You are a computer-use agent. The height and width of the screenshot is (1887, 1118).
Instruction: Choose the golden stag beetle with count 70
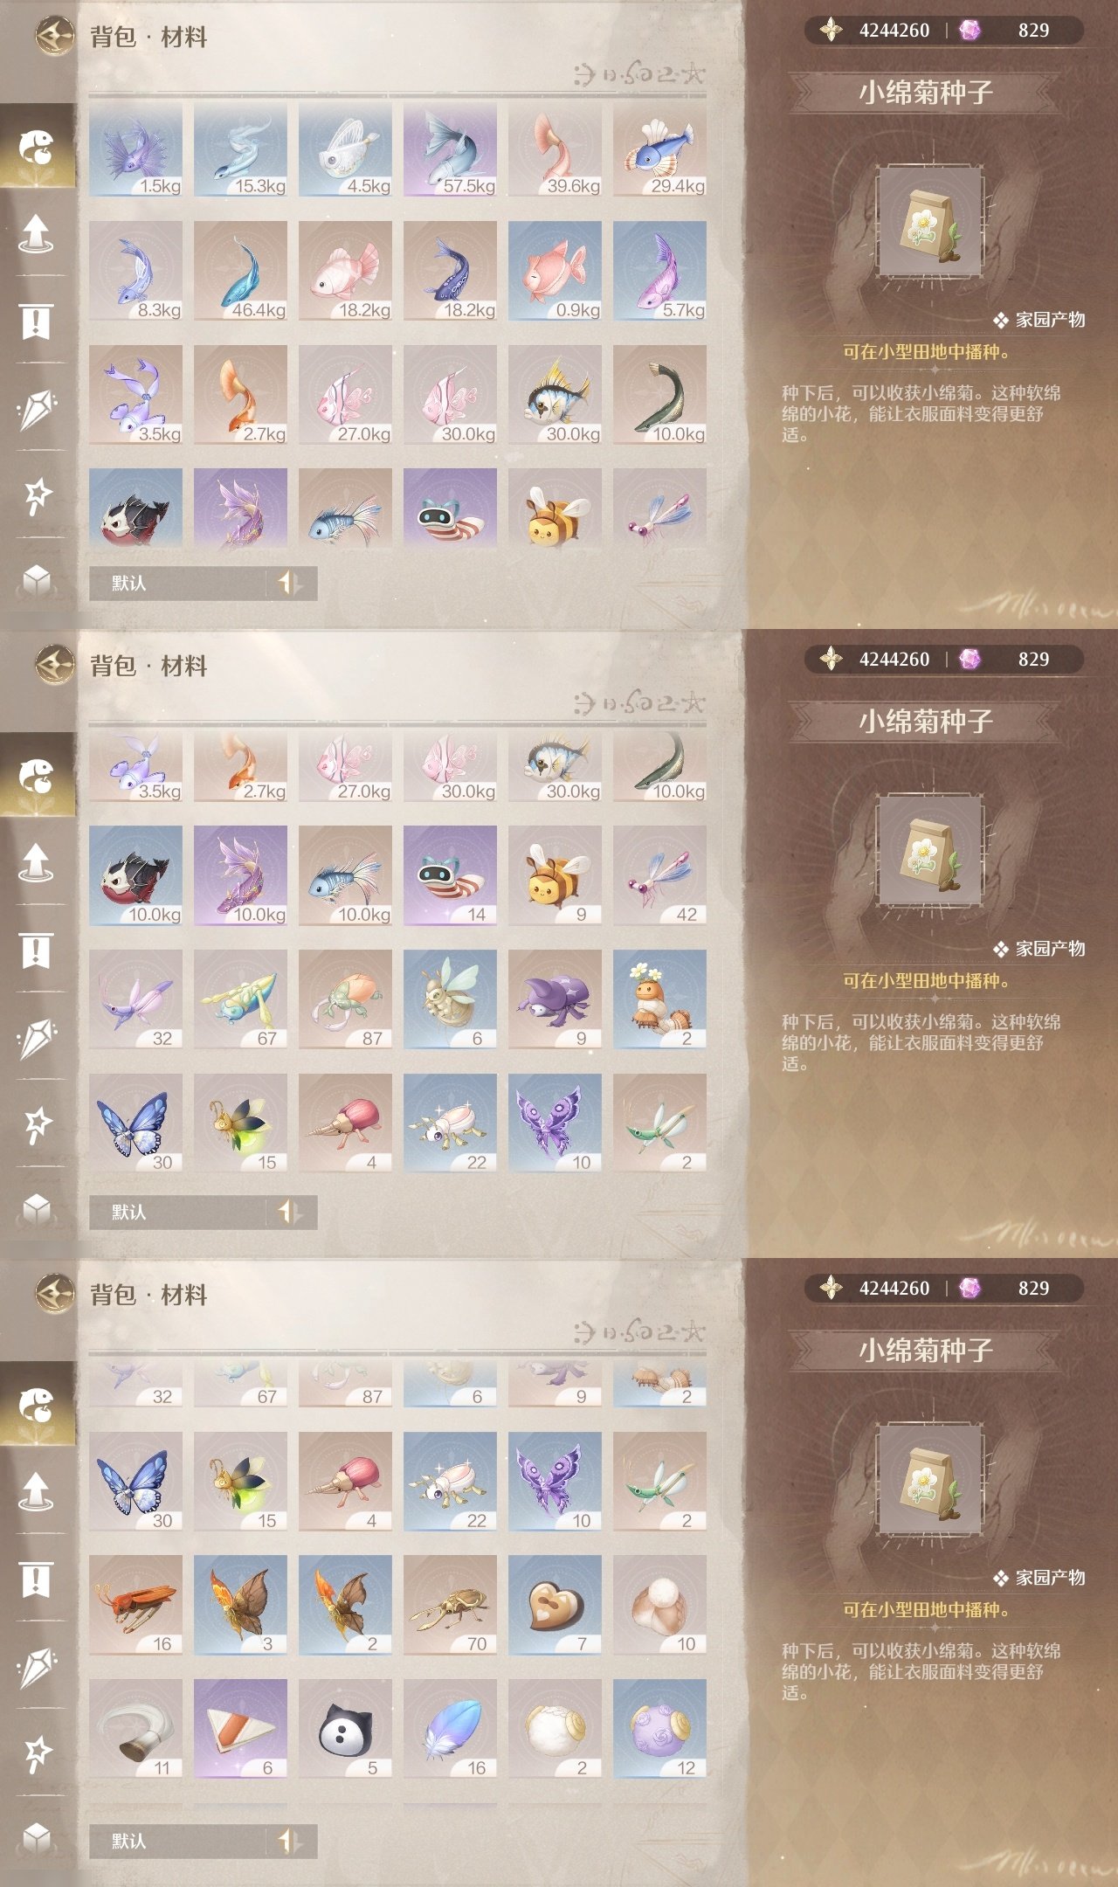[x=450, y=1606]
